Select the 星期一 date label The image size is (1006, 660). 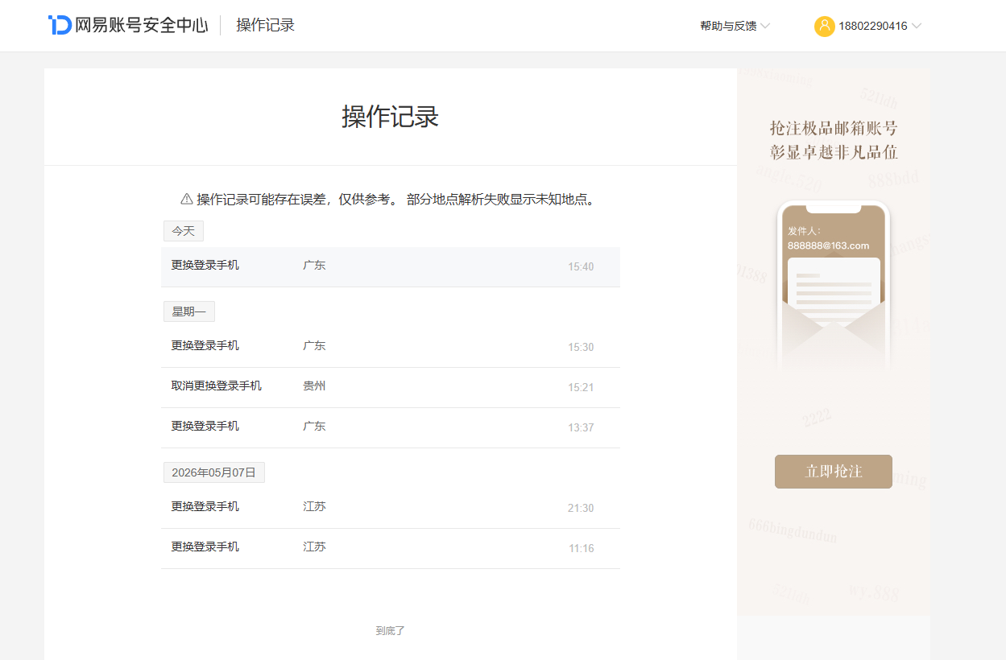(189, 311)
